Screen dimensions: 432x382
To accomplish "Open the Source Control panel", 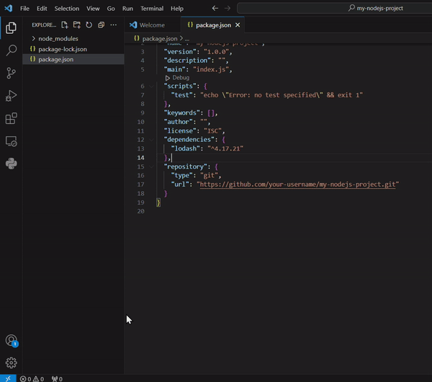I will (x=12, y=73).
